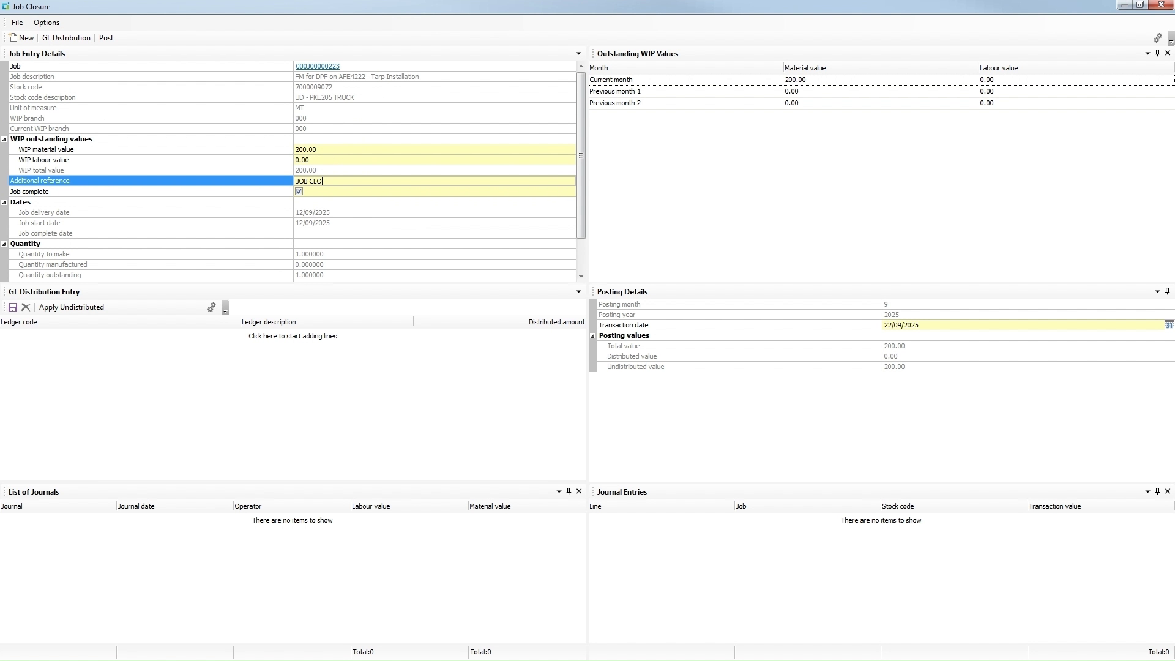The height and width of the screenshot is (661, 1175).
Task: Open the gears customization icon near GL Distribution Entry
Action: coord(212,307)
